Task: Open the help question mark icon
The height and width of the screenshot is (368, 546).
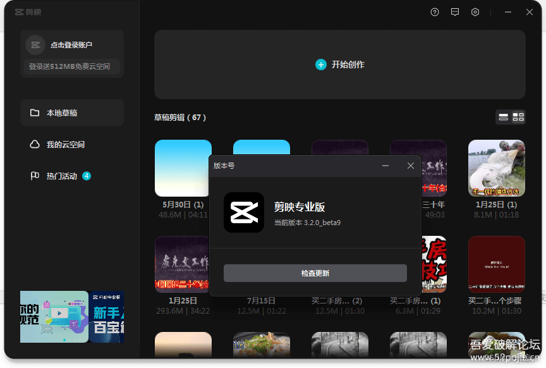Action: point(435,12)
